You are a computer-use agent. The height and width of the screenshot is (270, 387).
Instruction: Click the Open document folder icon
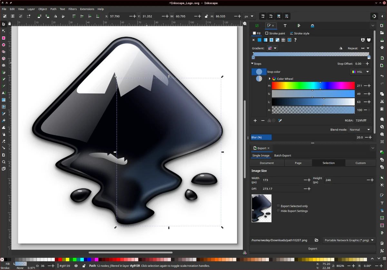tap(382, 33)
